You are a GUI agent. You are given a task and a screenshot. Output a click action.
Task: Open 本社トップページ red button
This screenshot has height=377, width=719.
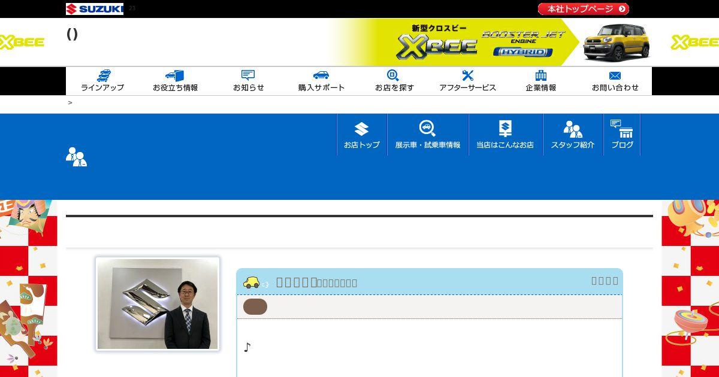pos(583,9)
